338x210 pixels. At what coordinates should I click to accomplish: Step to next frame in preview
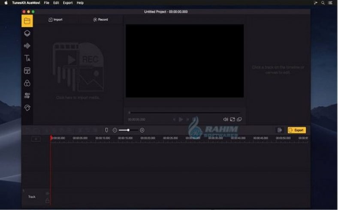(x=187, y=119)
